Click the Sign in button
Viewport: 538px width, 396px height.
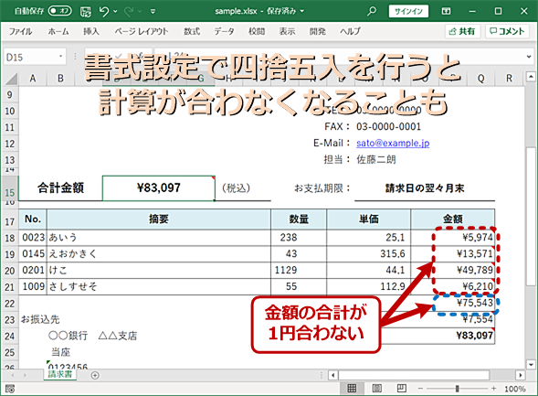408,11
